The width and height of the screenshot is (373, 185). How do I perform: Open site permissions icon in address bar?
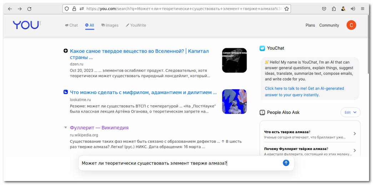(82, 9)
